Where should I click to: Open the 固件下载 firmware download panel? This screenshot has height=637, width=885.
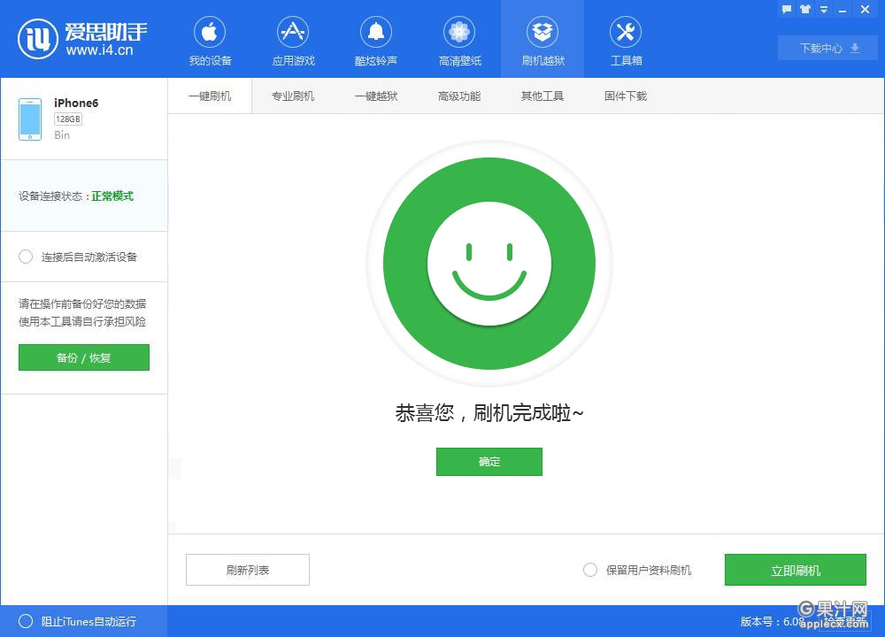(x=625, y=96)
